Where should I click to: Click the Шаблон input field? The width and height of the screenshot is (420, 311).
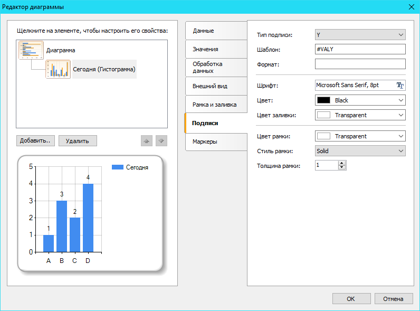click(360, 50)
